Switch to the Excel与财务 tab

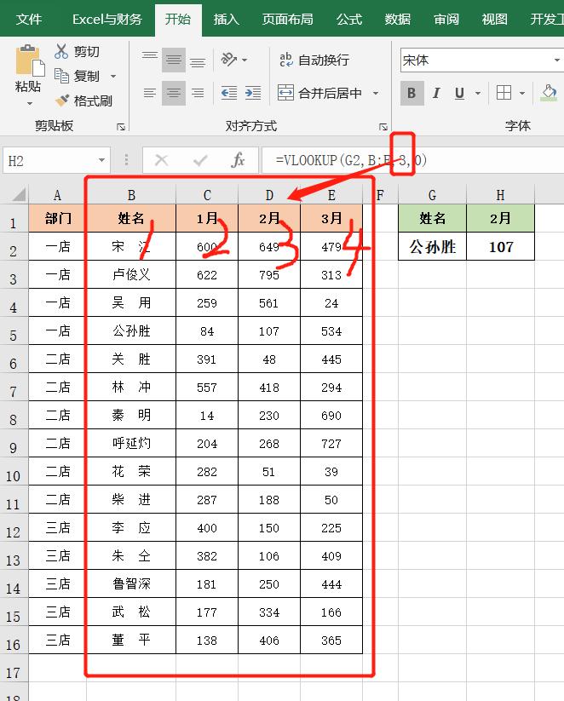coord(107,20)
